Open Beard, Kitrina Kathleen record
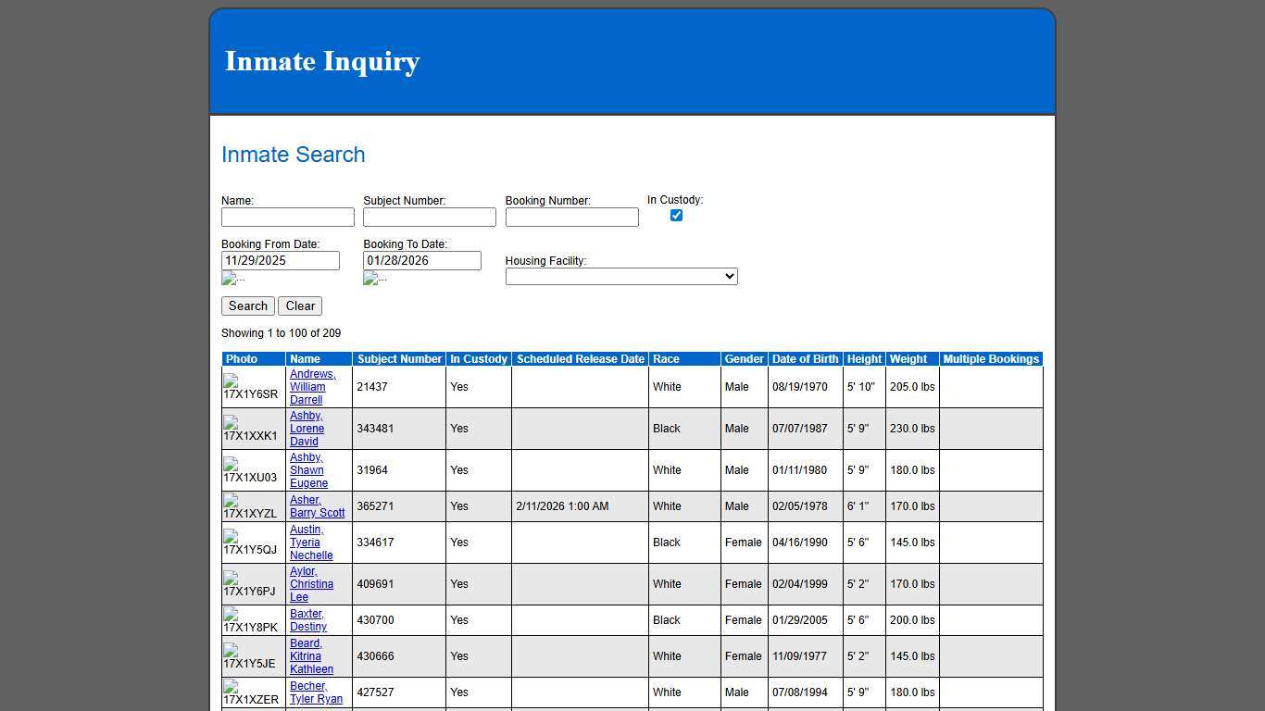The height and width of the screenshot is (711, 1265). (311, 656)
